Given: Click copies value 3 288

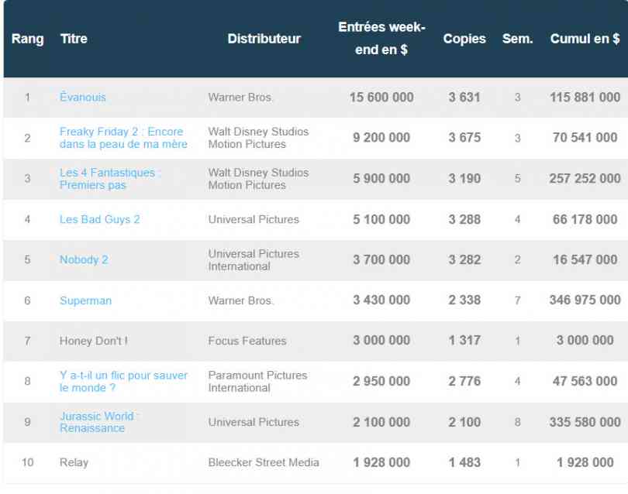Looking at the screenshot, I should pyautogui.click(x=464, y=219).
